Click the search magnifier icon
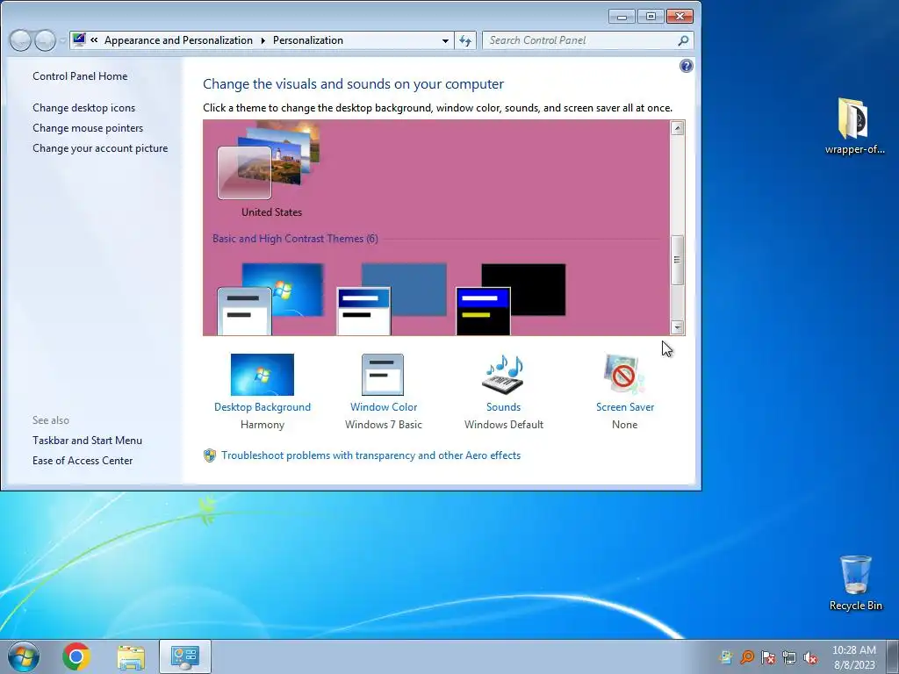This screenshot has height=674, width=899. point(682,40)
